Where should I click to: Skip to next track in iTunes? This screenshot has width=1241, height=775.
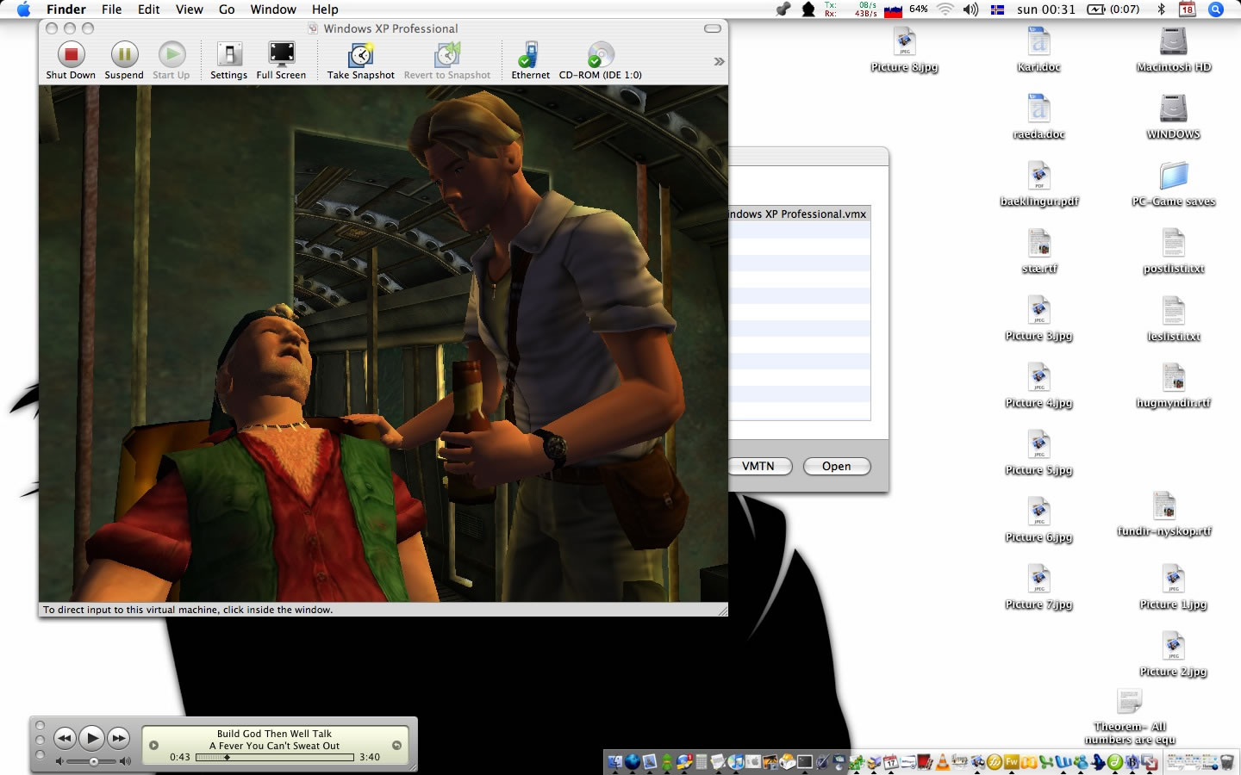pyautogui.click(x=119, y=738)
